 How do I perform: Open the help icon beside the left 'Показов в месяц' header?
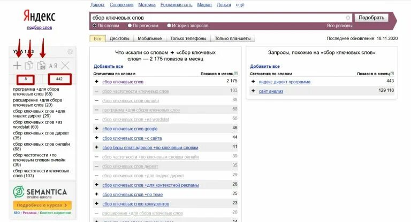click(235, 74)
